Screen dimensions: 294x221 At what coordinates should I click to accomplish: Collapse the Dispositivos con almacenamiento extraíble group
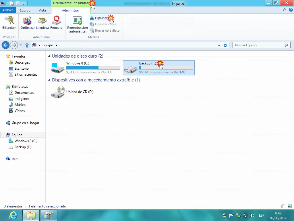tap(49, 80)
